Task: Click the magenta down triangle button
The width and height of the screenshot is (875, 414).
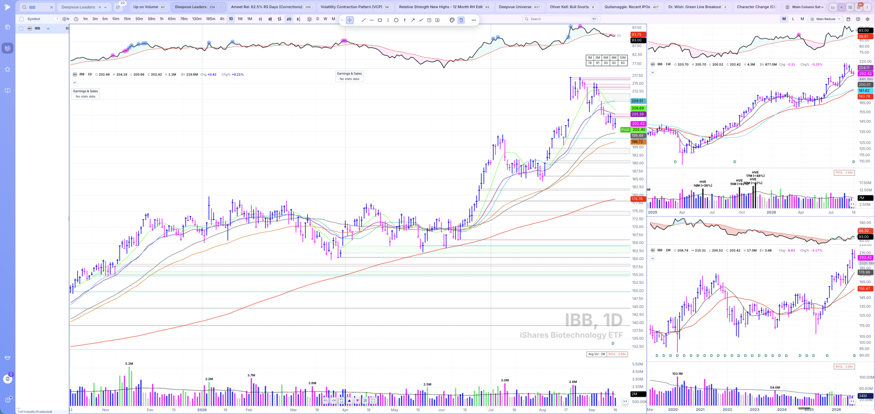Action: [x=358, y=401]
